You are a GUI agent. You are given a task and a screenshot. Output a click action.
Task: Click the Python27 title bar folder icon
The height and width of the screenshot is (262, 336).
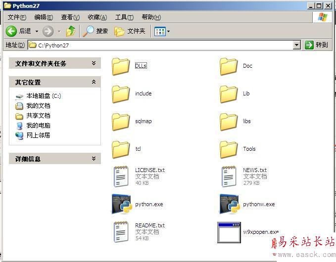[7, 5]
